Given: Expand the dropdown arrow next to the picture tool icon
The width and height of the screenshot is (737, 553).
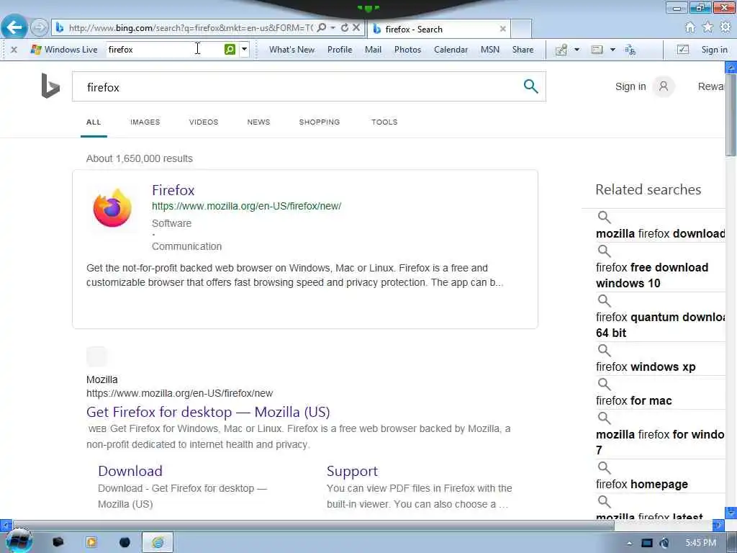Looking at the screenshot, I should [x=577, y=50].
